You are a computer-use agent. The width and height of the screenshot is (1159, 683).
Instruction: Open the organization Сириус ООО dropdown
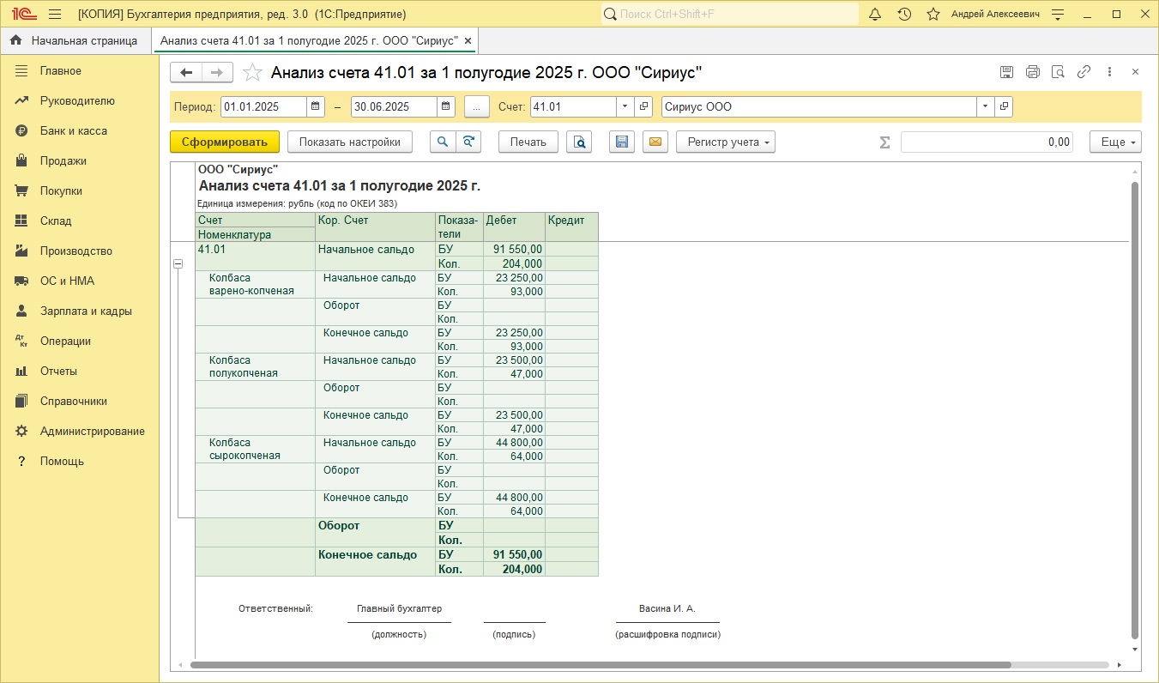pyautogui.click(x=985, y=107)
